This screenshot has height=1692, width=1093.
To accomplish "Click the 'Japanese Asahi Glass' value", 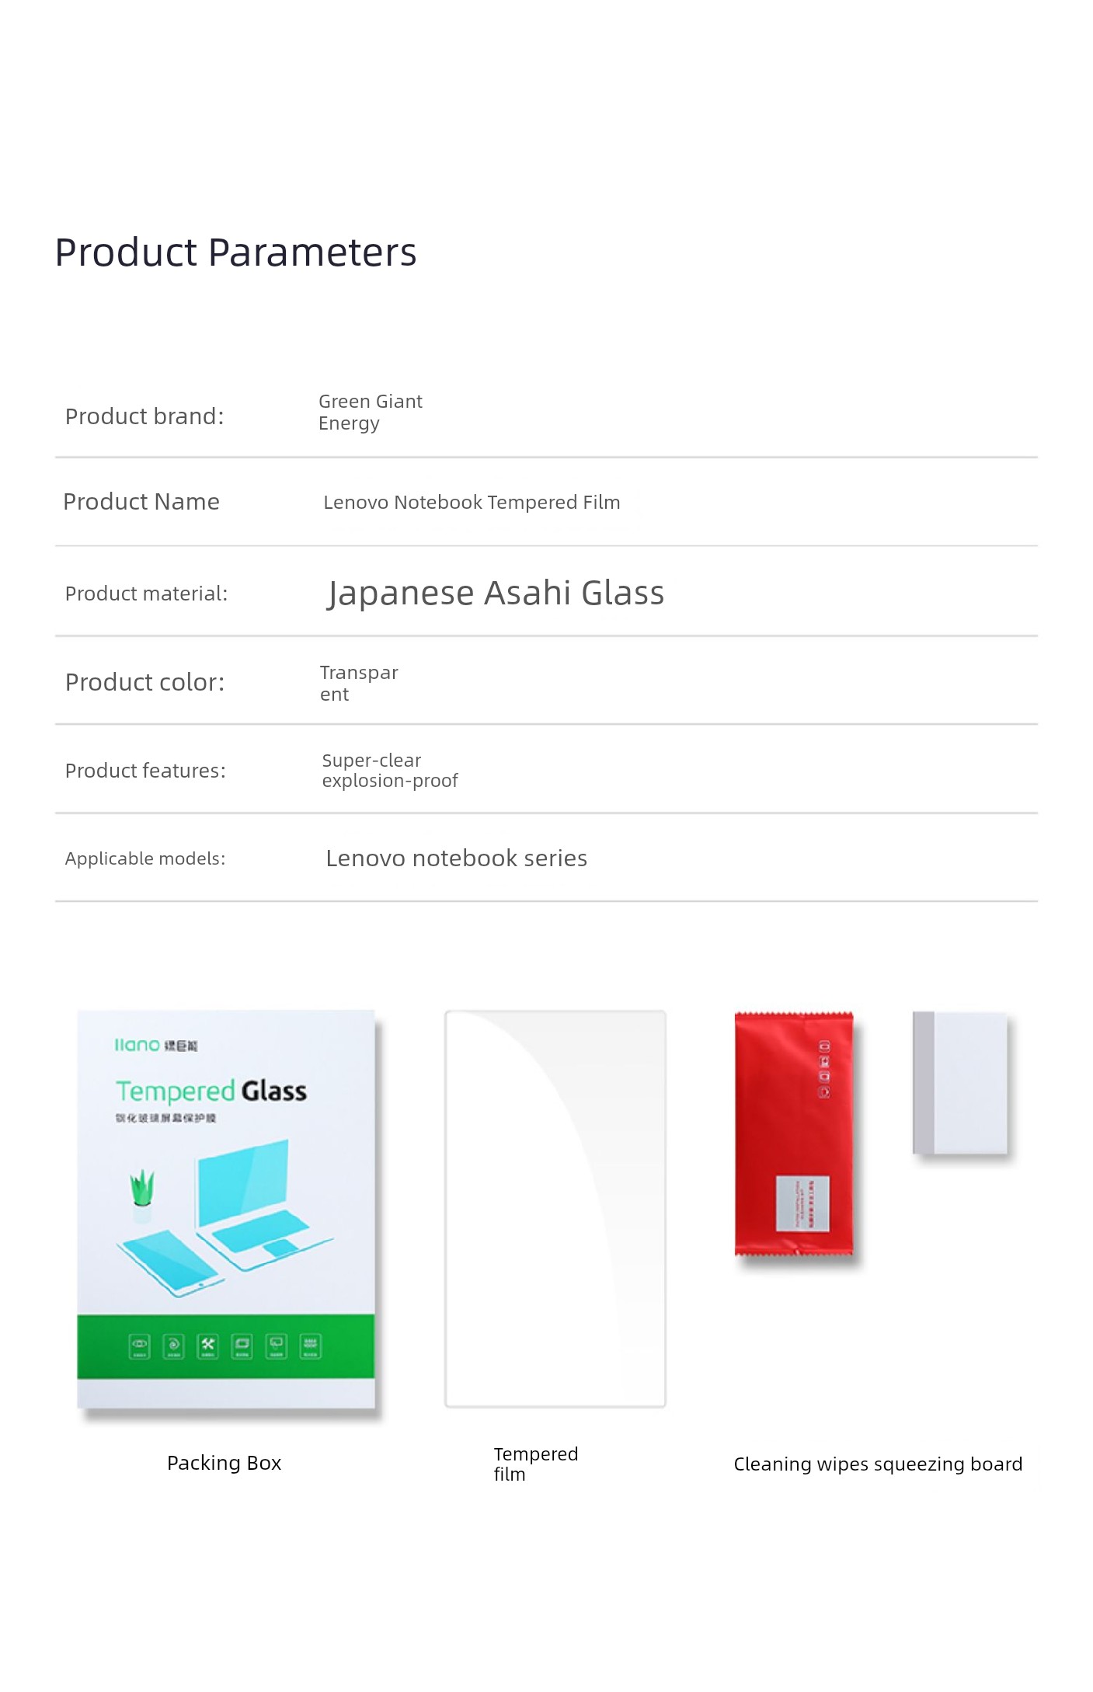I will coord(496,593).
